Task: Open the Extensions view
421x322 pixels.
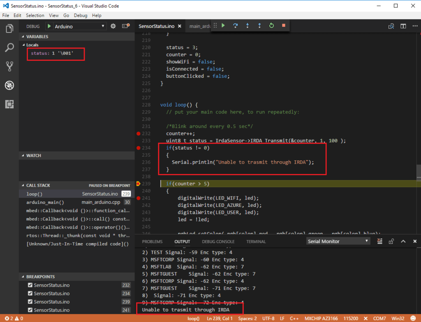Action: click(x=9, y=104)
